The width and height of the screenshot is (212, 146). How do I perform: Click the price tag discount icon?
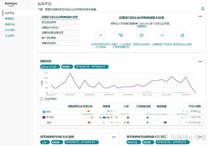tap(121, 35)
